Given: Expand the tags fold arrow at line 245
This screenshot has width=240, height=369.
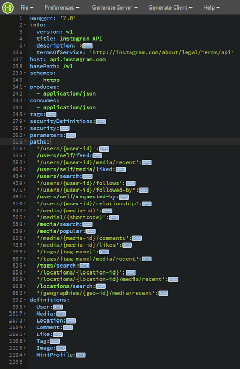Looking at the screenshot, I should click(25, 115).
